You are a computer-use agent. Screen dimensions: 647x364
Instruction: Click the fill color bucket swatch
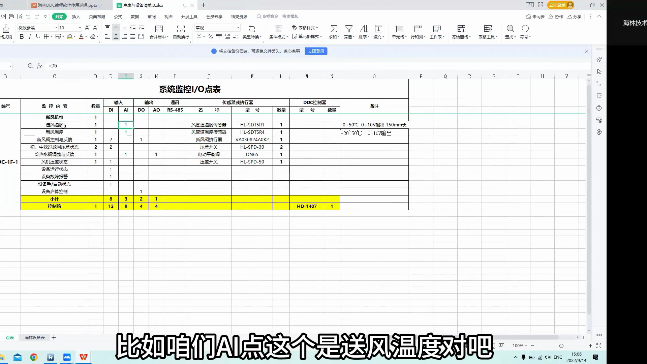click(x=69, y=37)
